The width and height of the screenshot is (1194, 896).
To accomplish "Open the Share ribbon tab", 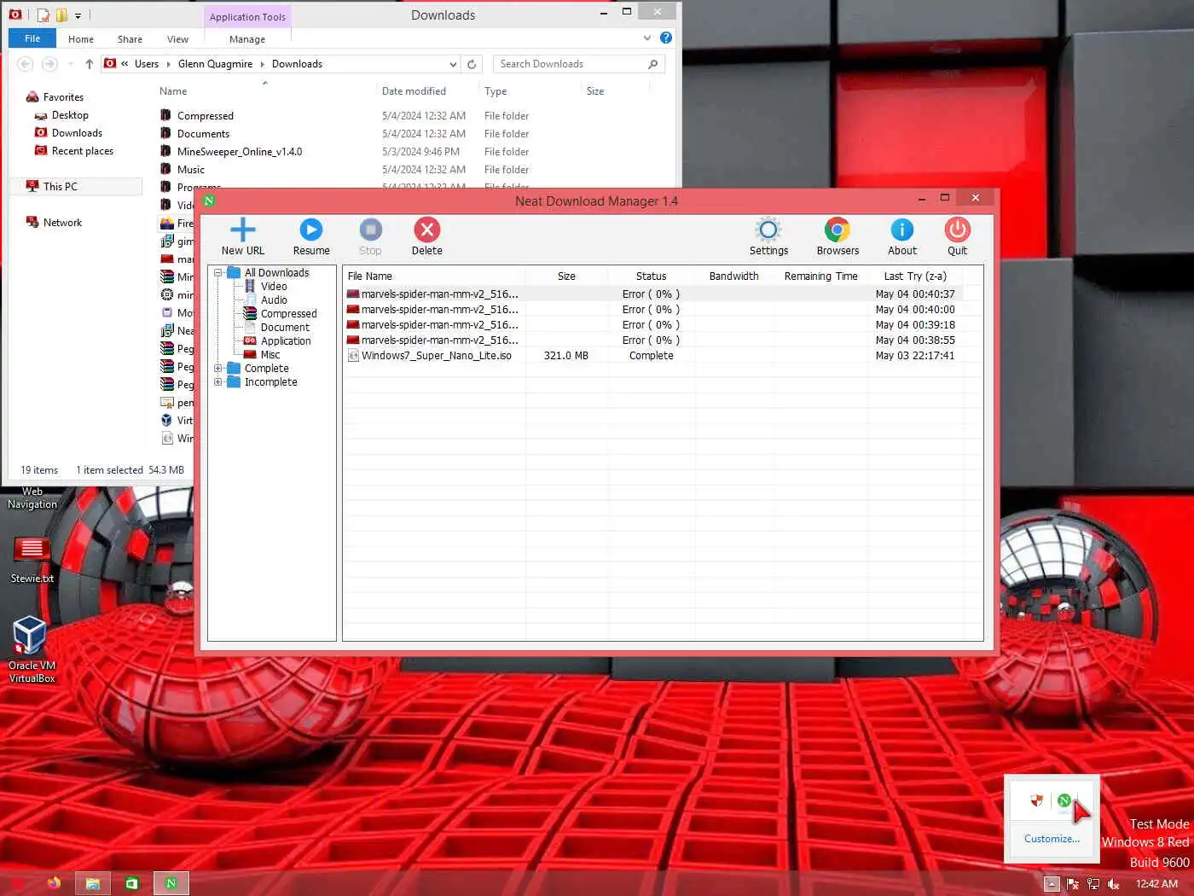I will (x=130, y=39).
